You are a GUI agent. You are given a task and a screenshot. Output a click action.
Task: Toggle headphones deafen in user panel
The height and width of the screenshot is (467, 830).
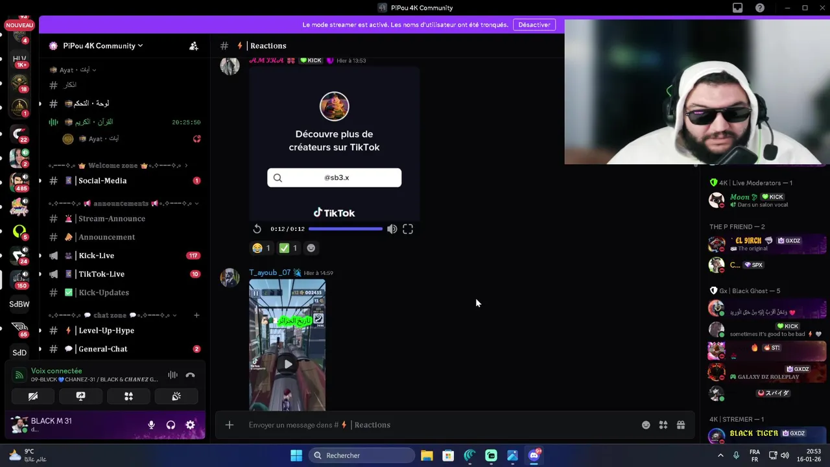point(171,425)
